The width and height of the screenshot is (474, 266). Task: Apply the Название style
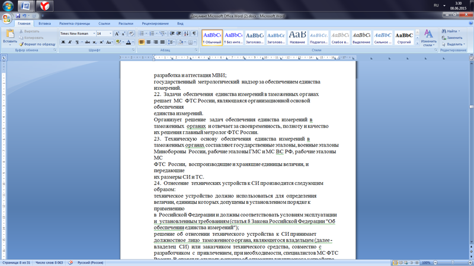coord(297,38)
